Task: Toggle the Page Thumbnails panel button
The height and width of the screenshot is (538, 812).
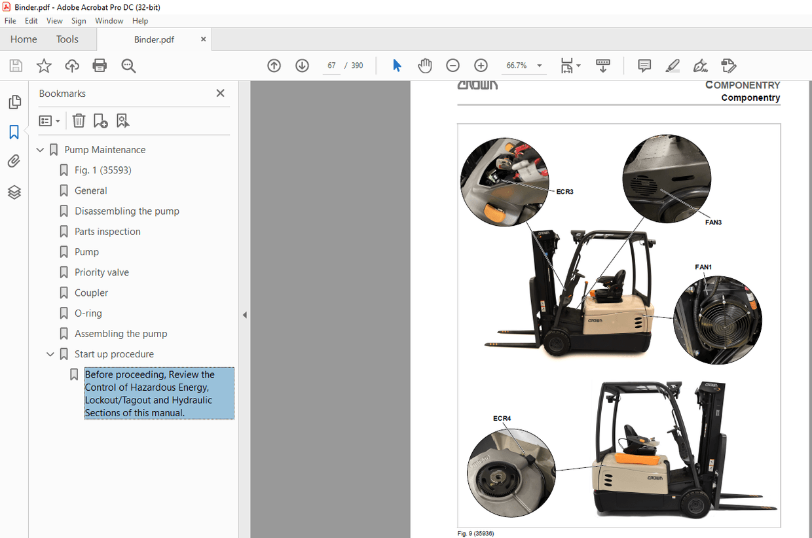Action: point(14,102)
